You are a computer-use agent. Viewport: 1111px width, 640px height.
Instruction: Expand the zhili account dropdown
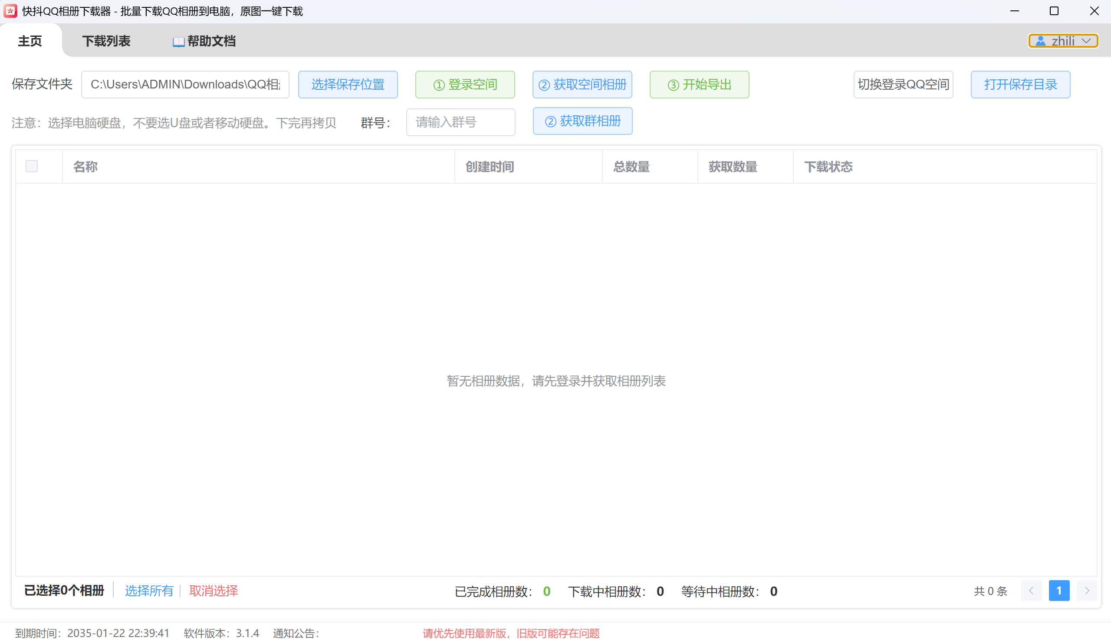pyautogui.click(x=1086, y=41)
